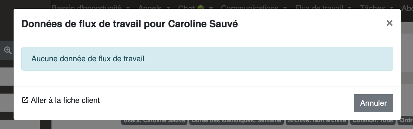Expand the Tâches dropdown arrow
The height and width of the screenshot is (129, 413).
pos(392,7)
